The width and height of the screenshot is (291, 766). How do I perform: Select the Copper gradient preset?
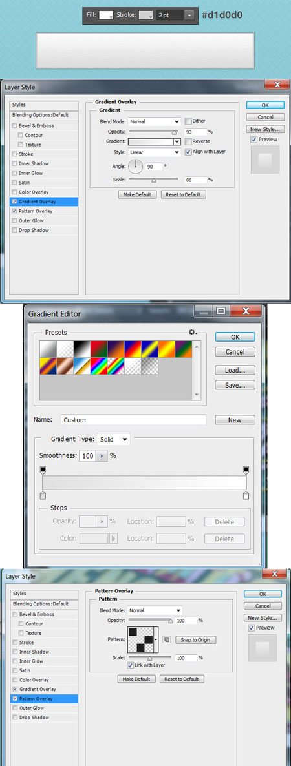click(66, 366)
